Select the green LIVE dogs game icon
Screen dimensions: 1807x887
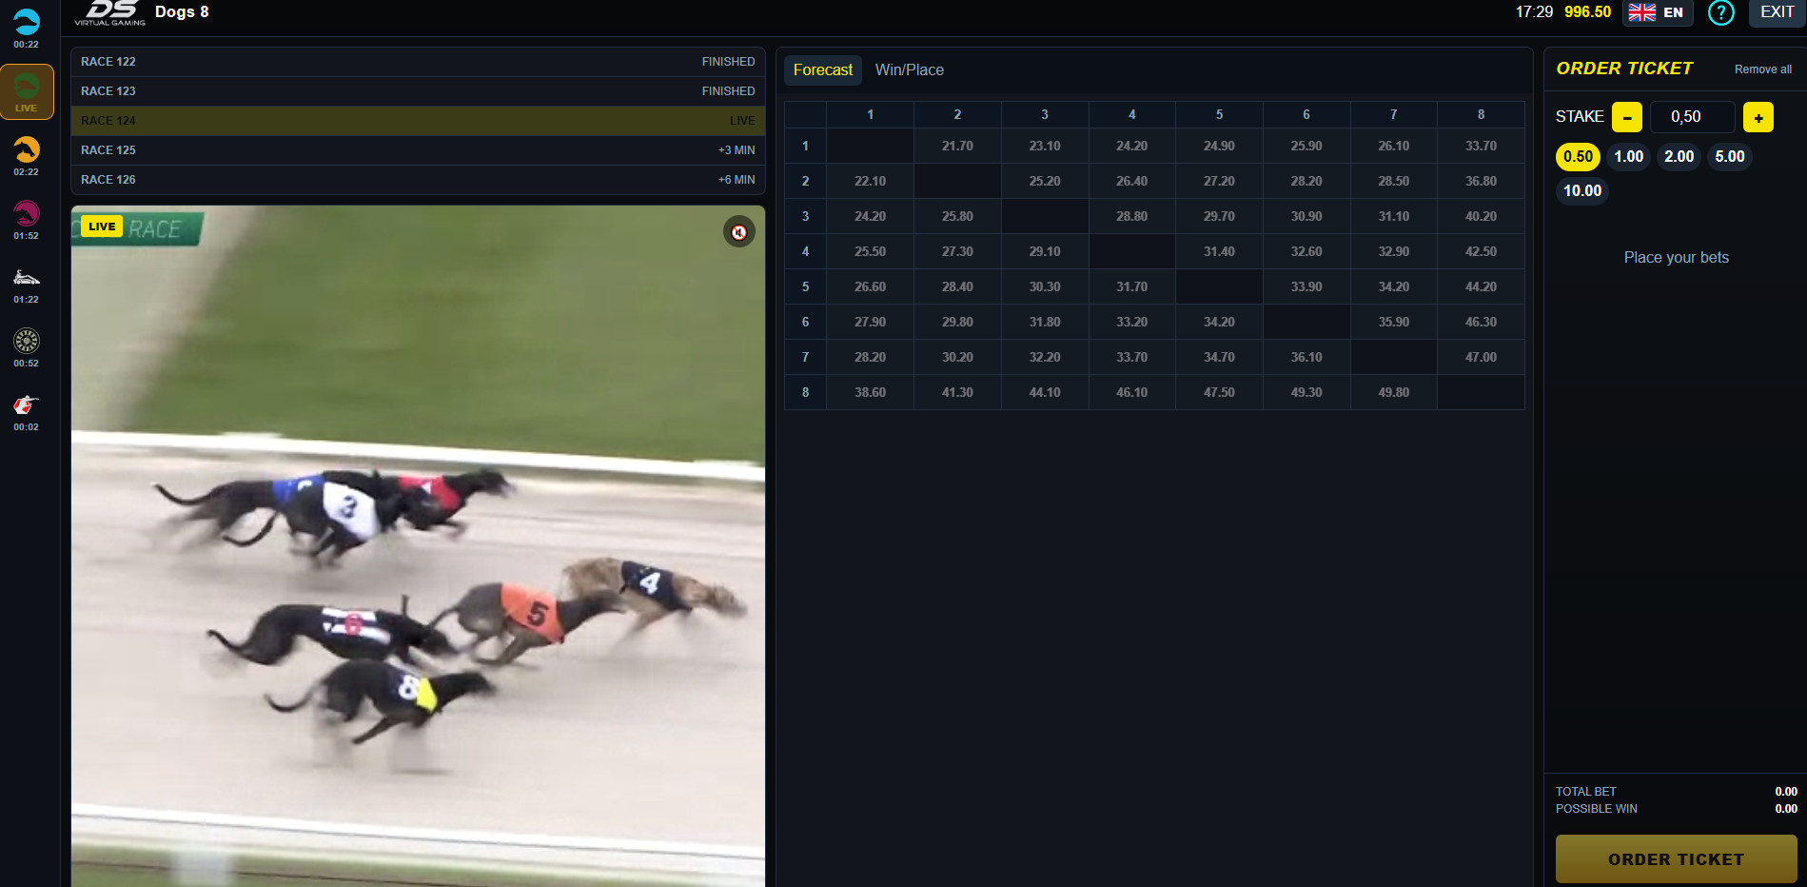pyautogui.click(x=27, y=91)
